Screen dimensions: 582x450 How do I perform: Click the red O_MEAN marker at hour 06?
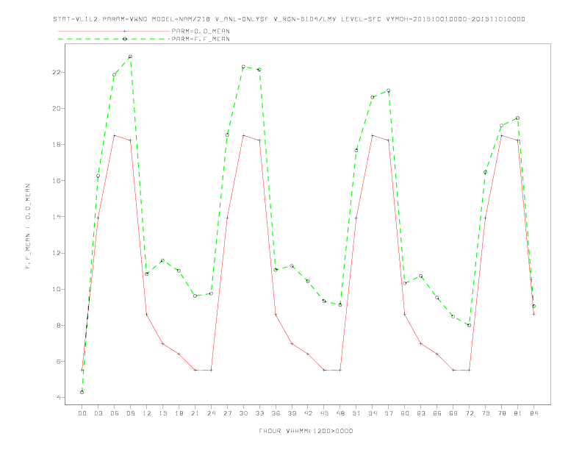click(x=115, y=135)
